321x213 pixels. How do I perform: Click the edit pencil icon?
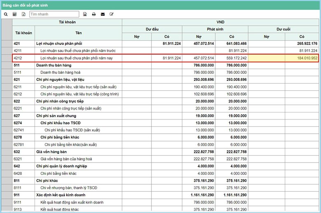coord(112,14)
